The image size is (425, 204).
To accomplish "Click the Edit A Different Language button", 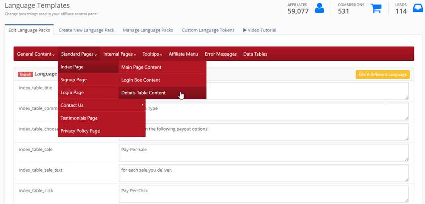I will (x=382, y=74).
